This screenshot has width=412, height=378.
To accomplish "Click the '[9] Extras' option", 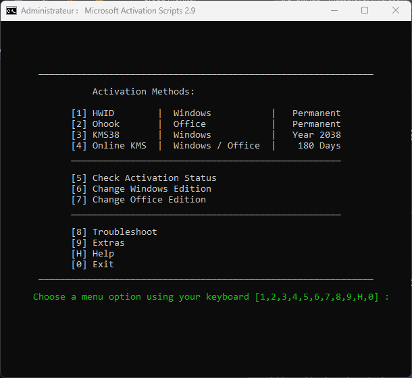I will pyautogui.click(x=98, y=243).
